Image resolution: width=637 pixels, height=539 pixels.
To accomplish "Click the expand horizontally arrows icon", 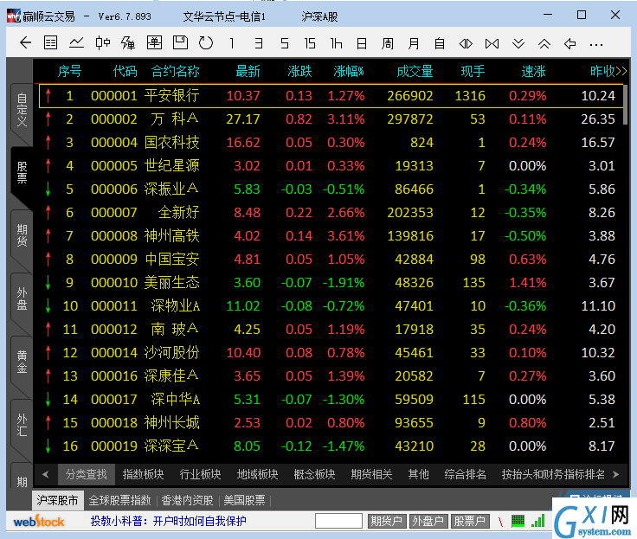I will (466, 43).
